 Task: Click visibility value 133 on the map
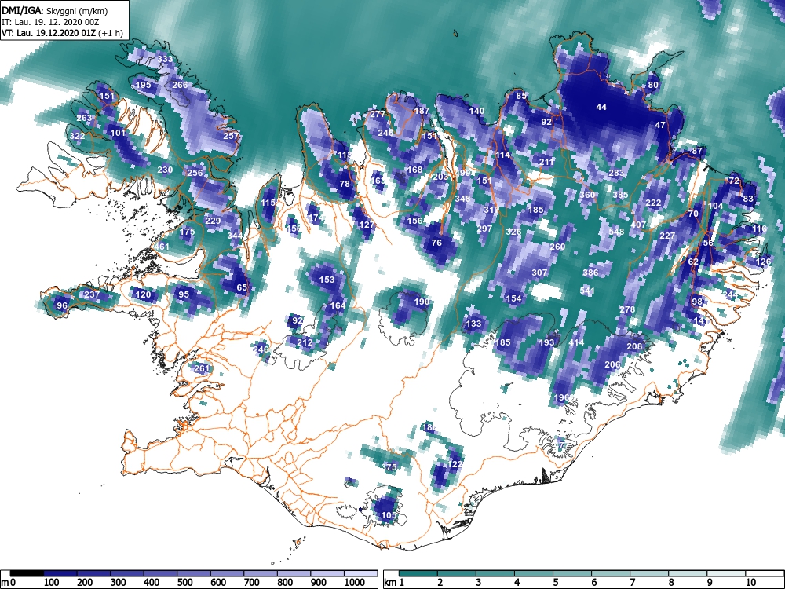coord(473,324)
